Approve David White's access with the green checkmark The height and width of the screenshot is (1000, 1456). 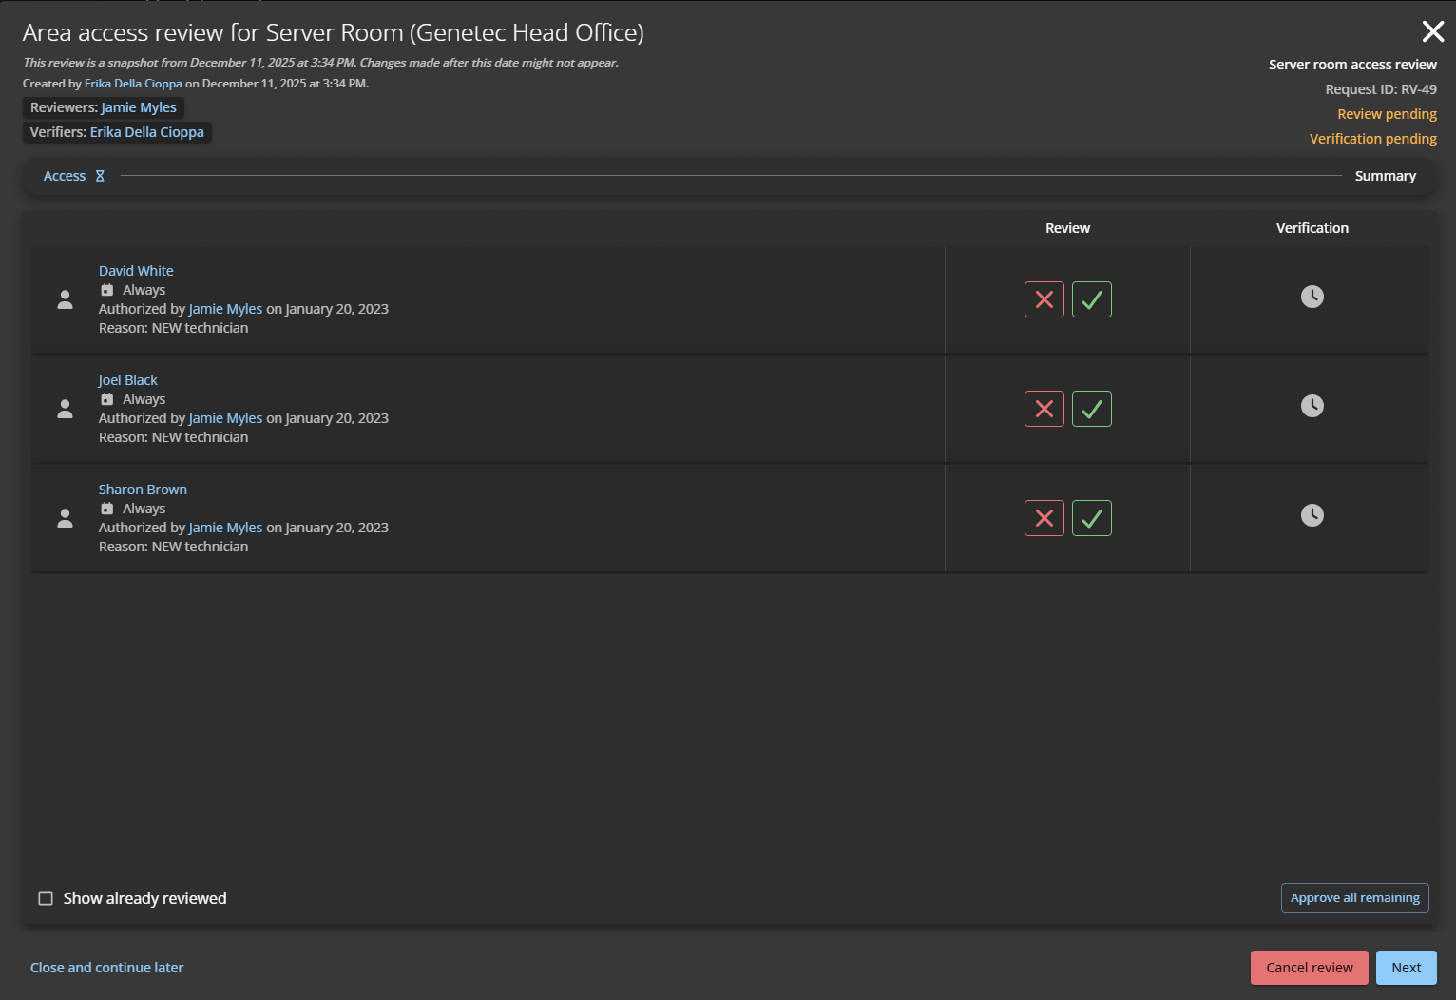click(1091, 298)
